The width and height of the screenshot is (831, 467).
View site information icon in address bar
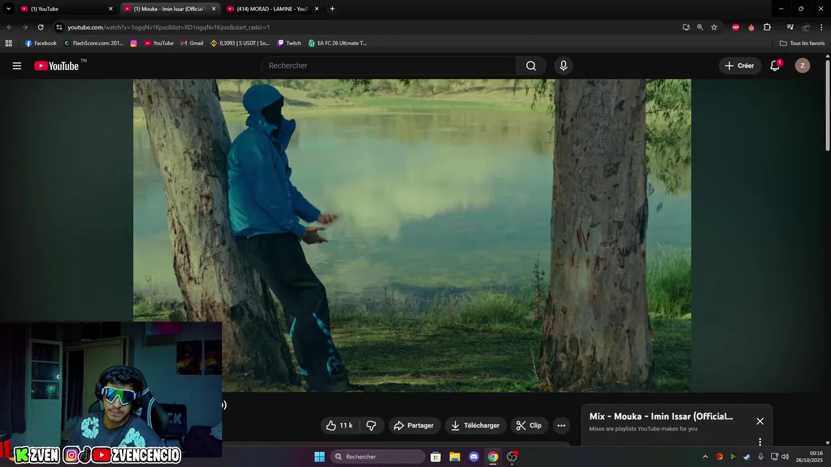pos(59,27)
